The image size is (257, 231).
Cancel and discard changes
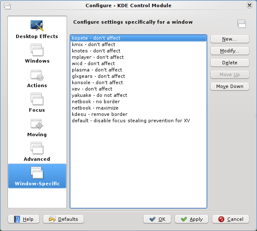(231, 219)
